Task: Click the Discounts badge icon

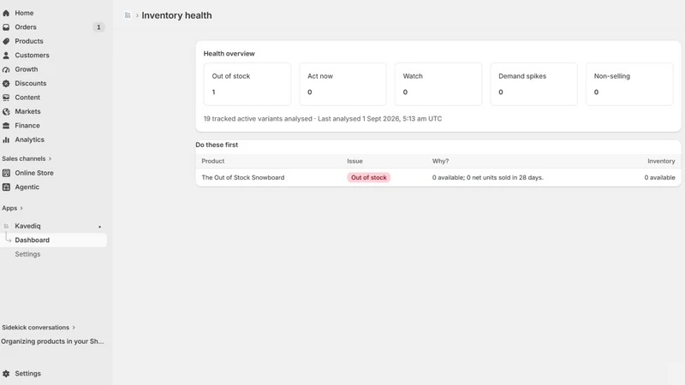Action: click(x=6, y=83)
